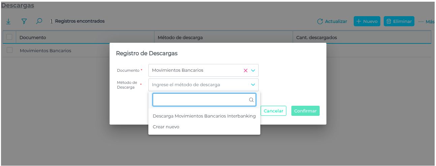Open the filter funnel icon

pyautogui.click(x=24, y=21)
